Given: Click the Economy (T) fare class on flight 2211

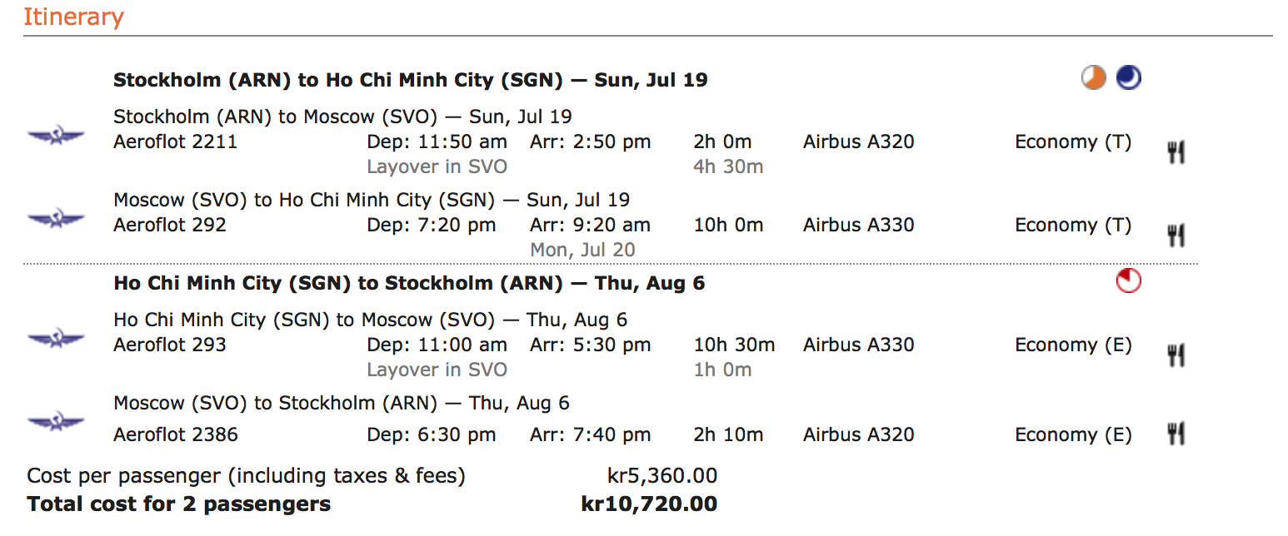Looking at the screenshot, I should coord(1073,142).
